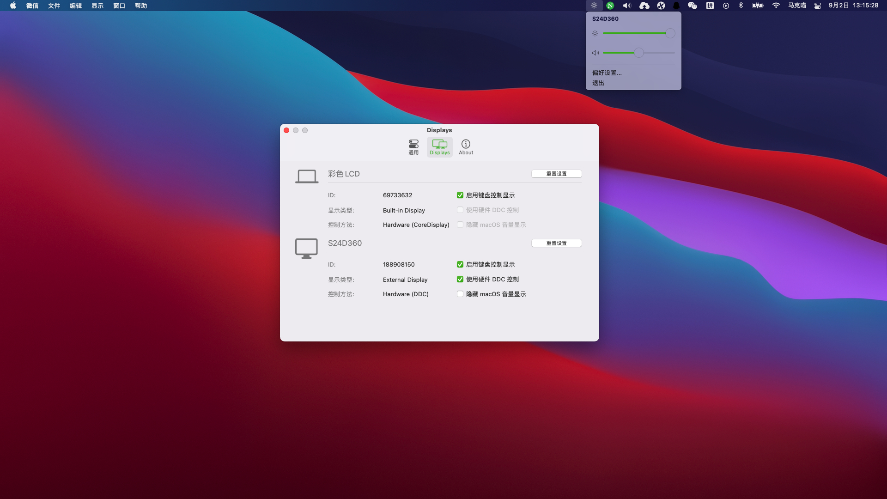Open the WeChat menu bar icon
The width and height of the screenshot is (887, 499).
(692, 6)
